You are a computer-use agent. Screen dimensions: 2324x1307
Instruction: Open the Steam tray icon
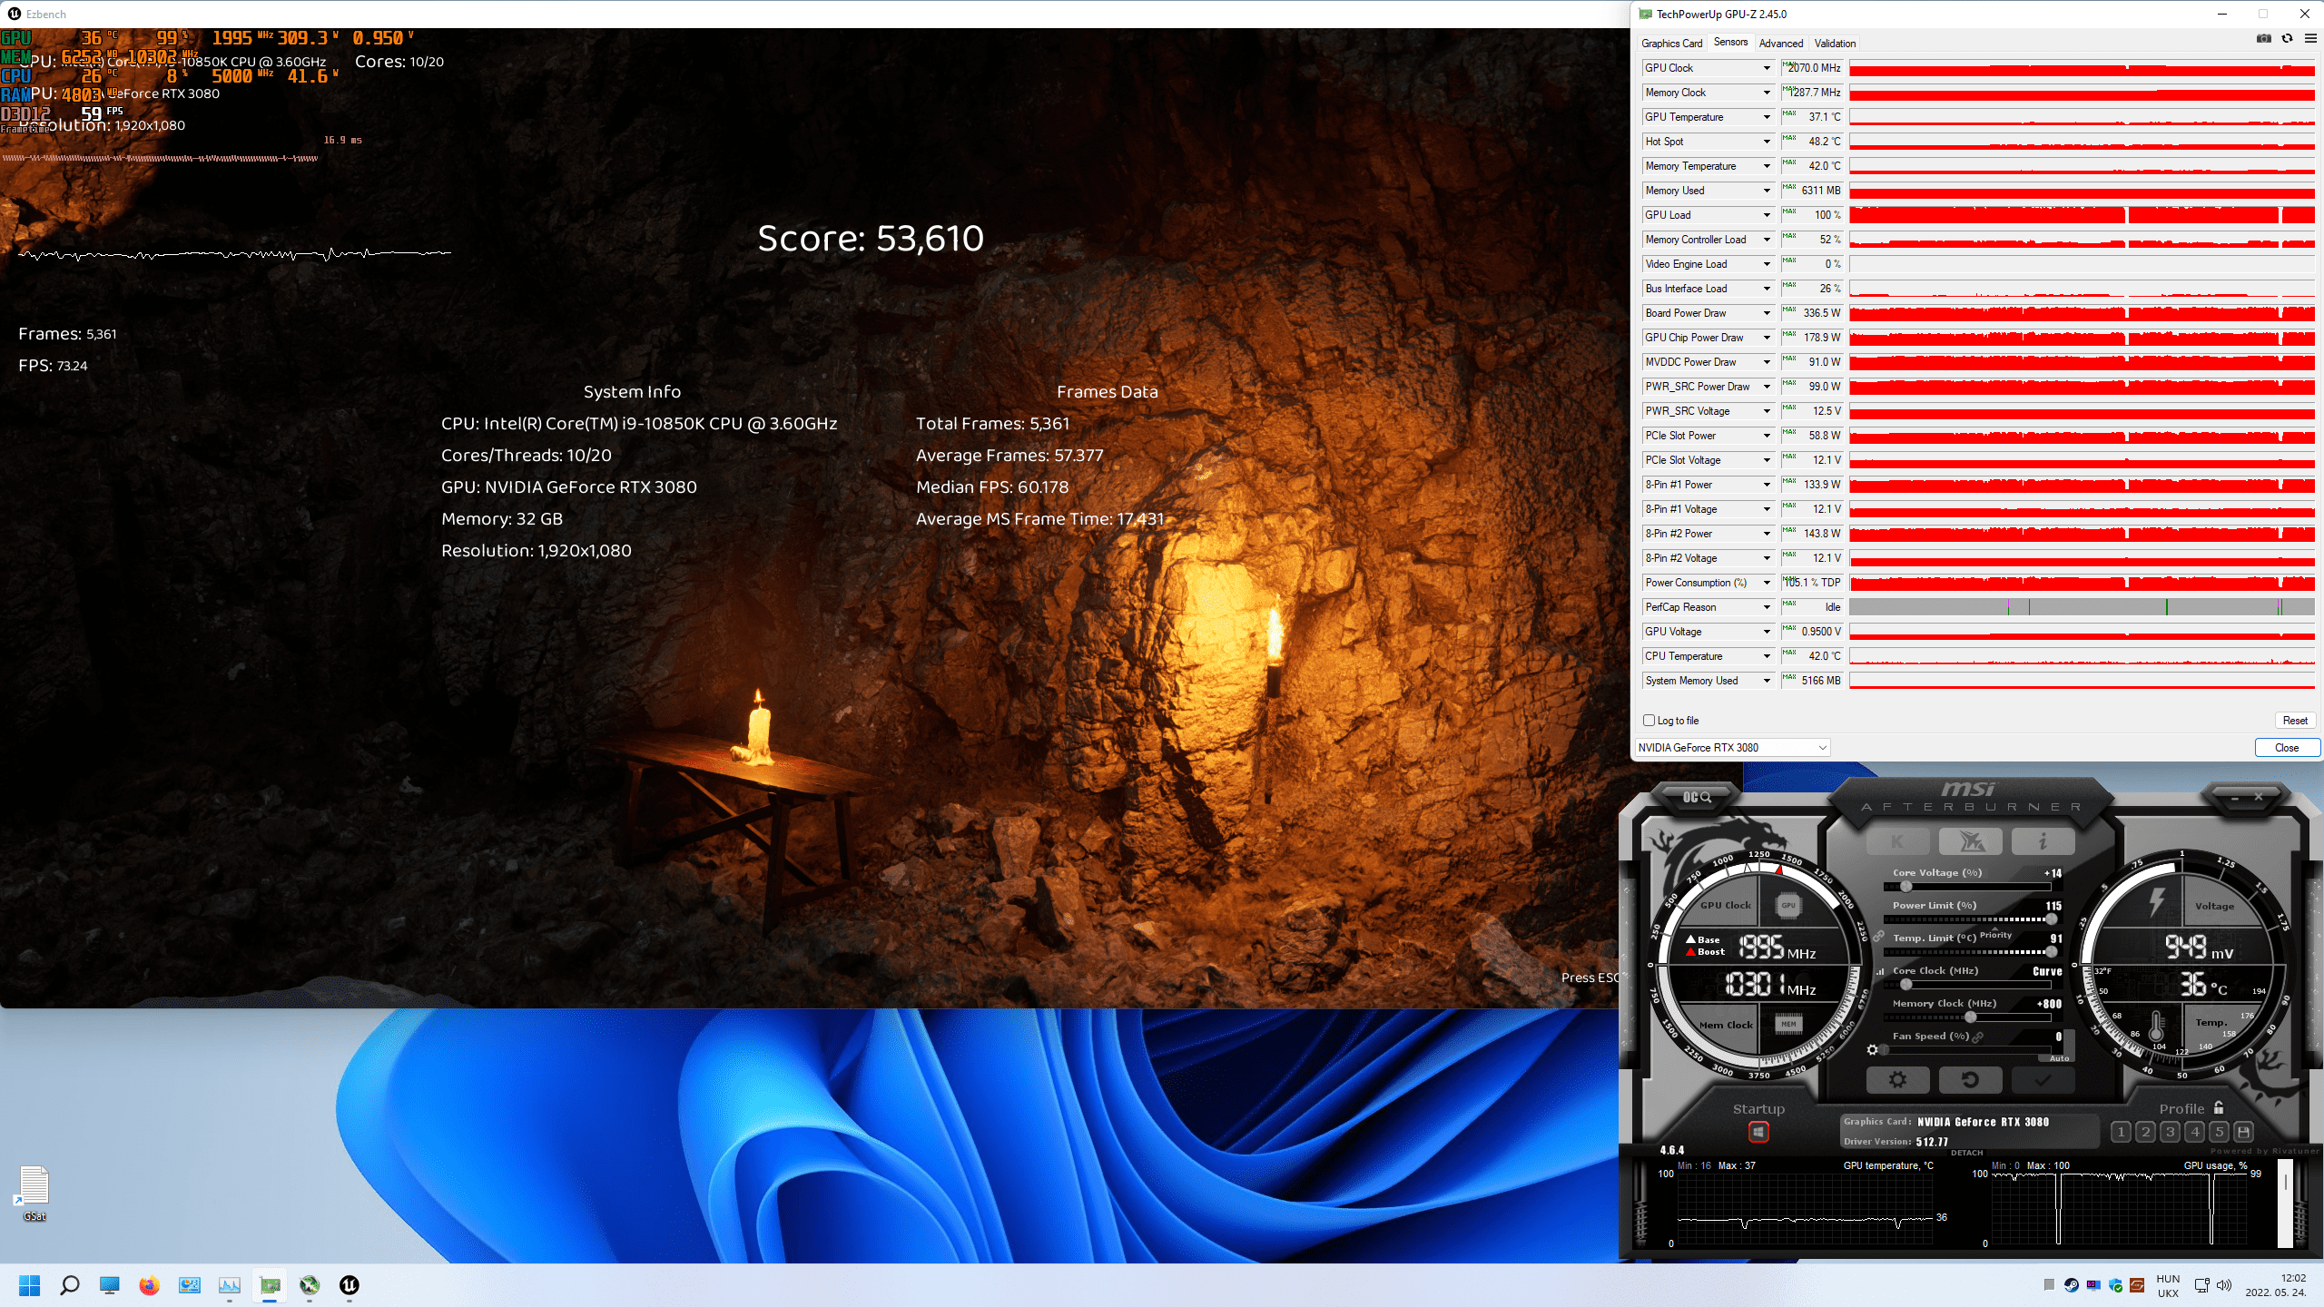pos(2072,1285)
